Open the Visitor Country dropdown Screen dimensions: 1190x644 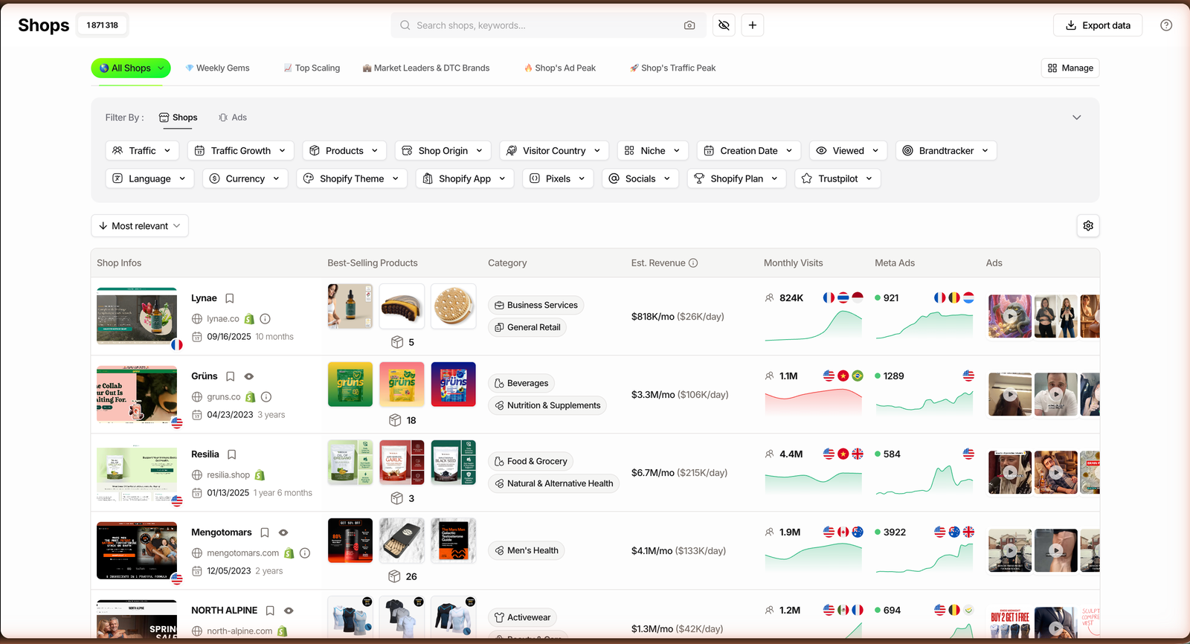[554, 150]
